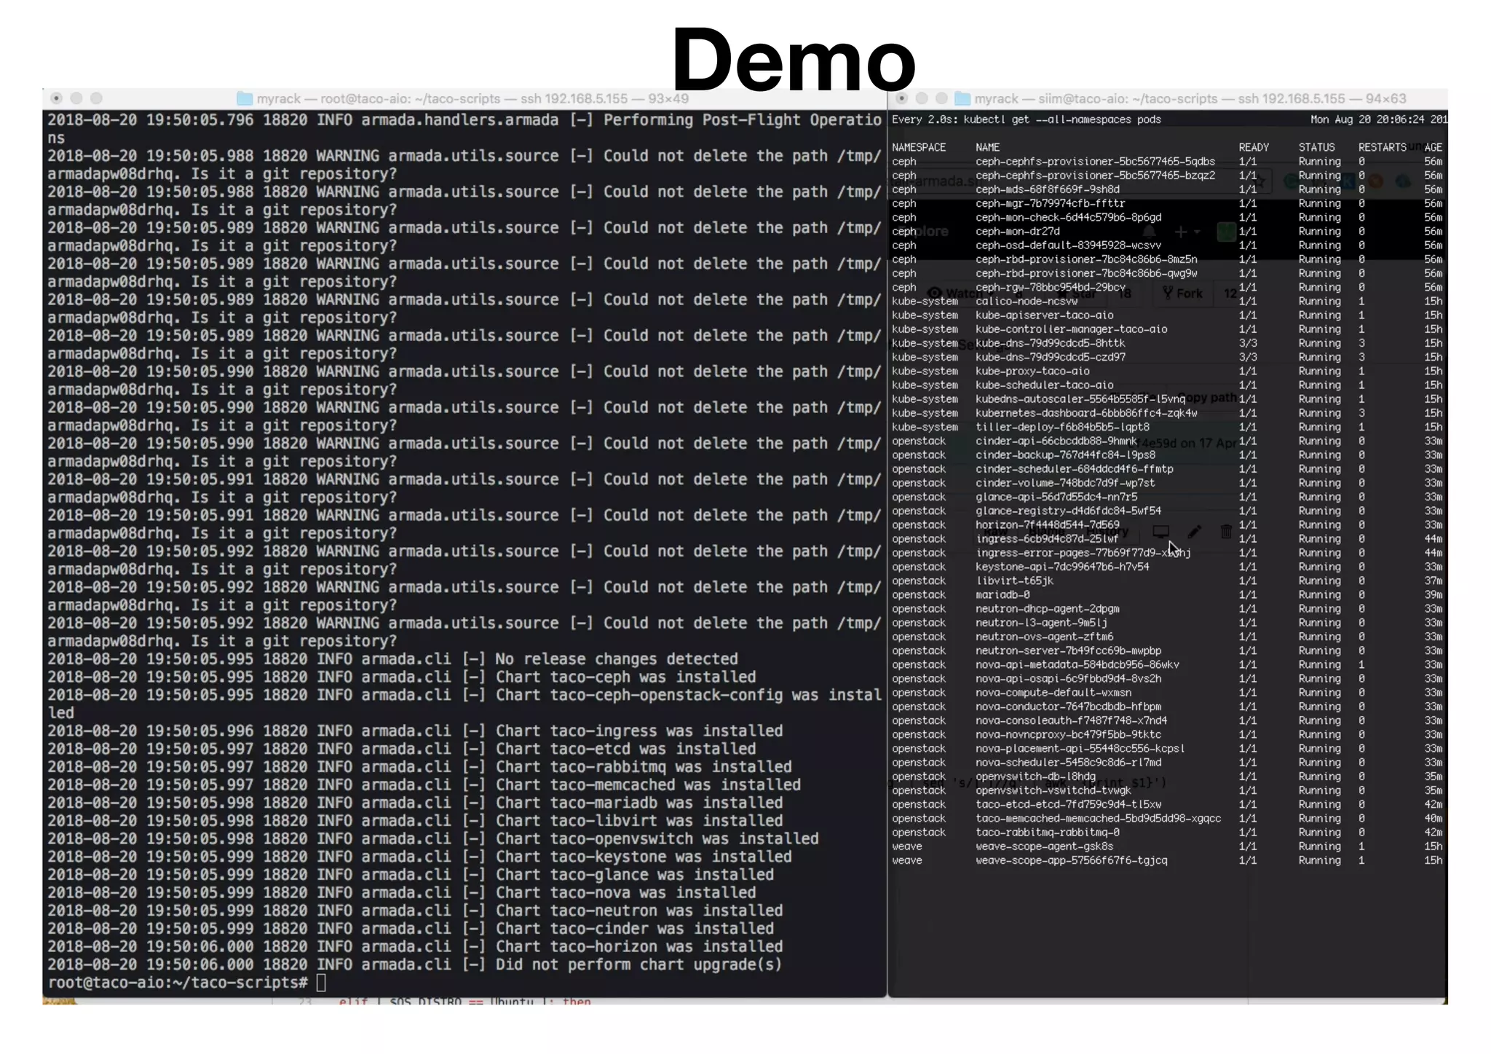Viewport: 1491px width, 1054px height.
Task: Click the faded Fork button
Action: click(x=1183, y=294)
